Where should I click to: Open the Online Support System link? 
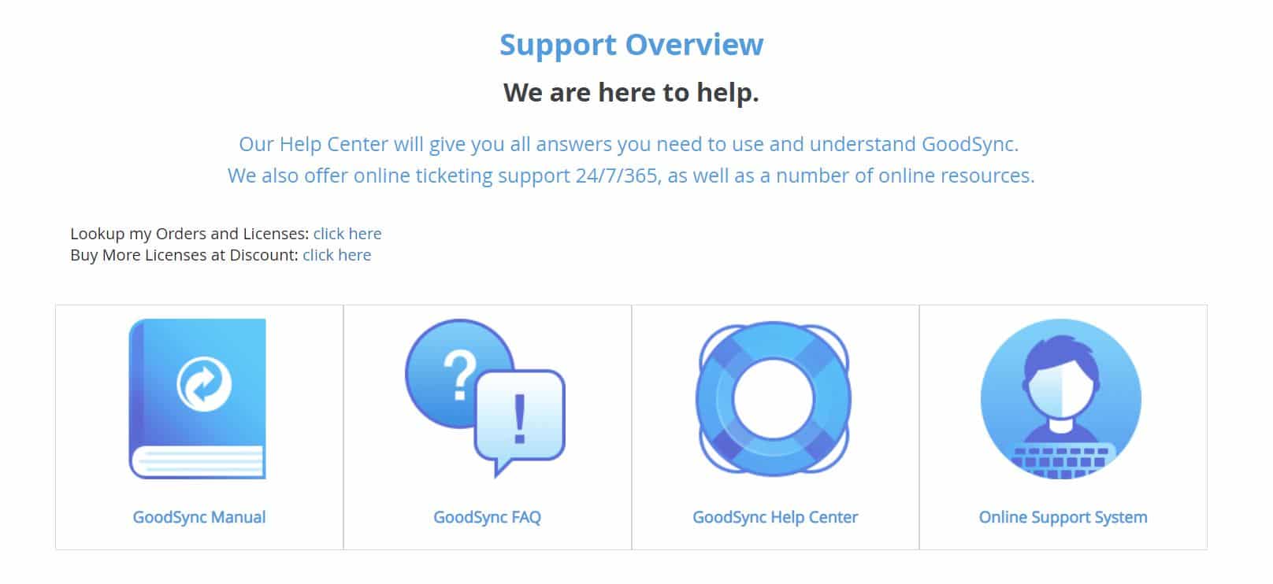pos(1063,517)
